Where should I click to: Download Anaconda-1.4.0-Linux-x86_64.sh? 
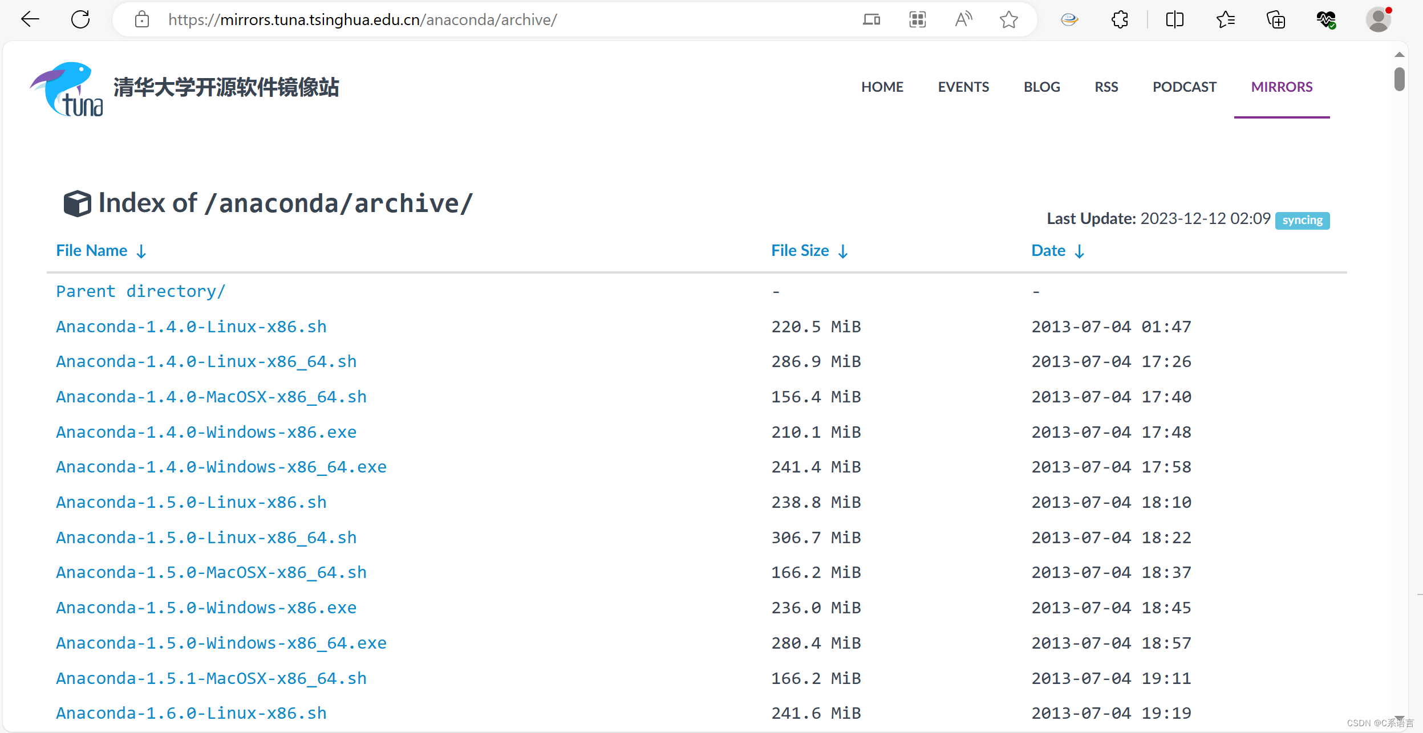(x=206, y=361)
